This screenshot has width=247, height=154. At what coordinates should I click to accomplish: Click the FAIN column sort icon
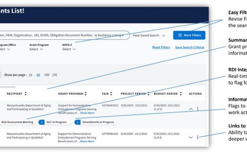(x=111, y=94)
